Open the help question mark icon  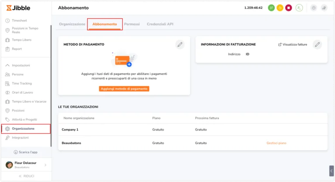click(314, 8)
